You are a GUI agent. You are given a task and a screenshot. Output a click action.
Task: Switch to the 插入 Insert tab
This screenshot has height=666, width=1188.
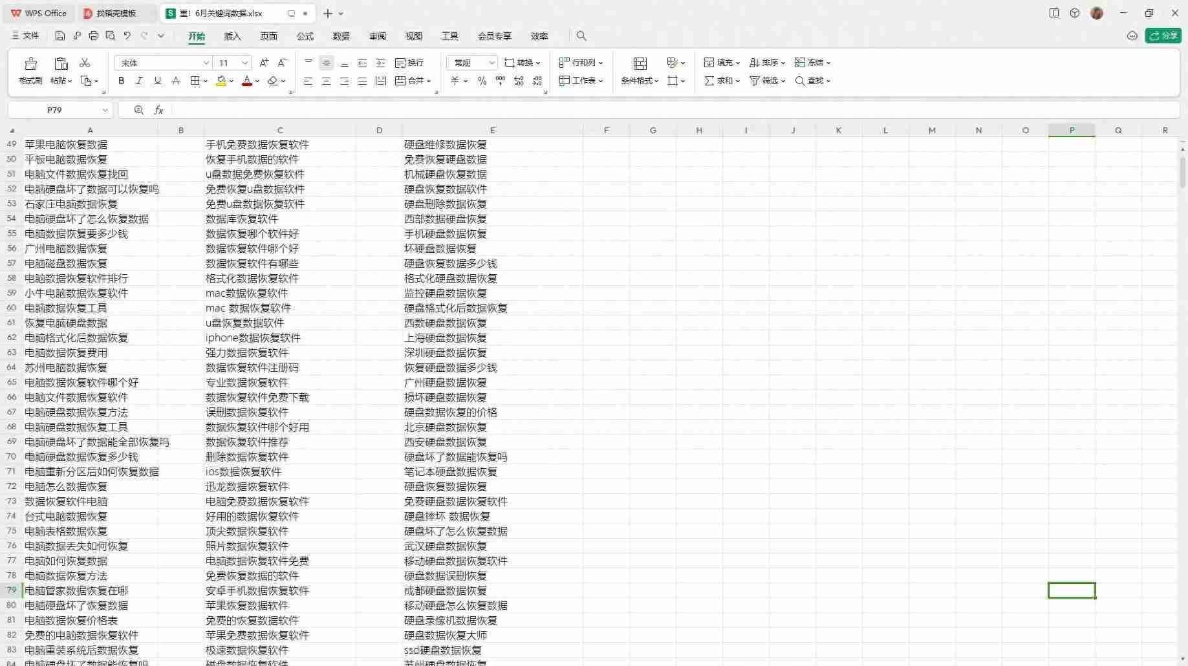click(x=232, y=36)
